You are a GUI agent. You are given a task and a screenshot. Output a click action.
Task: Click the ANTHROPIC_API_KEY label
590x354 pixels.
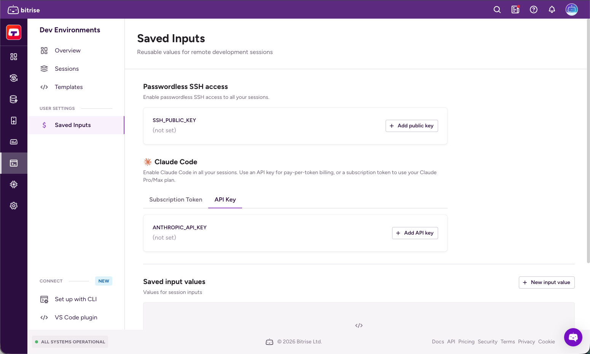[180, 227]
